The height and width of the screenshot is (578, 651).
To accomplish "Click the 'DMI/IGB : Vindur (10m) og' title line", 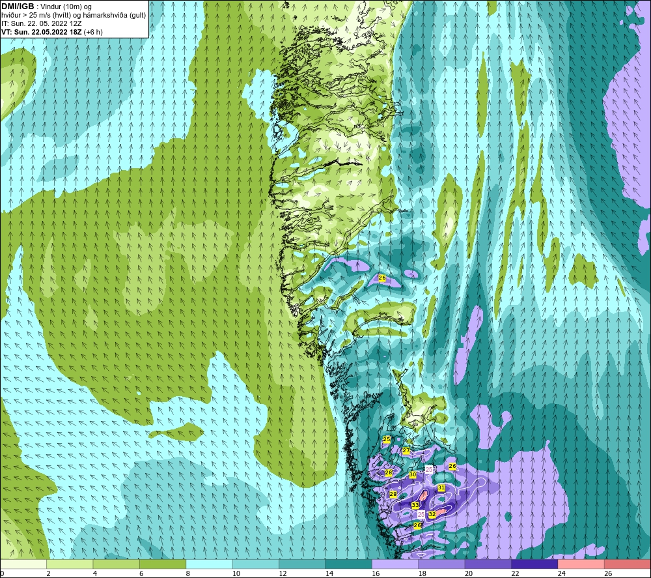I will pyautogui.click(x=46, y=7).
